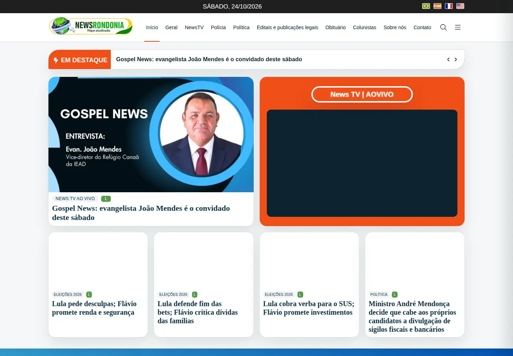The image size is (513, 356).
Task: Select the Spain flag language option
Action: pos(437,6)
